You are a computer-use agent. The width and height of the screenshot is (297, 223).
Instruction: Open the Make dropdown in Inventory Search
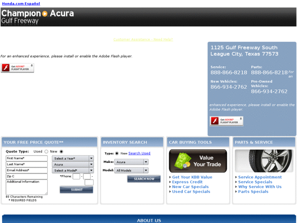(132, 162)
